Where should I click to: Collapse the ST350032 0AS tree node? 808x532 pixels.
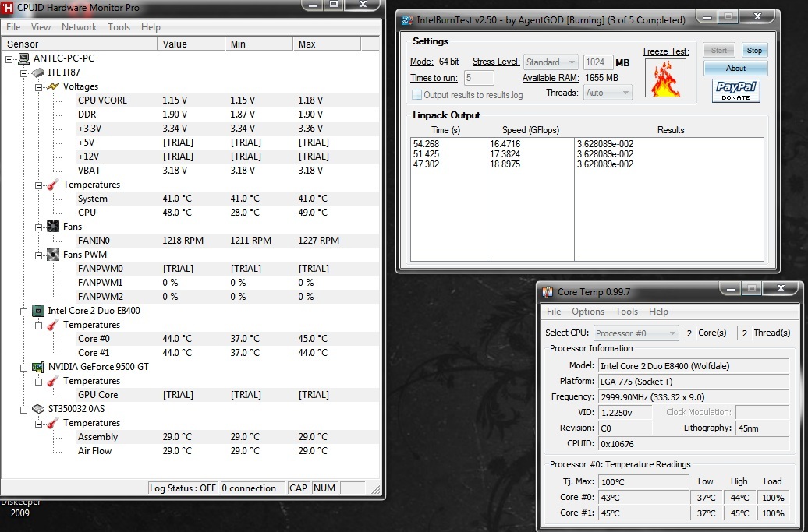coord(23,410)
